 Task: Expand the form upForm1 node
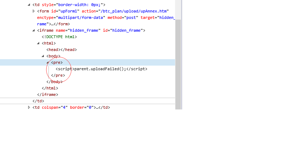[x=34, y=11]
